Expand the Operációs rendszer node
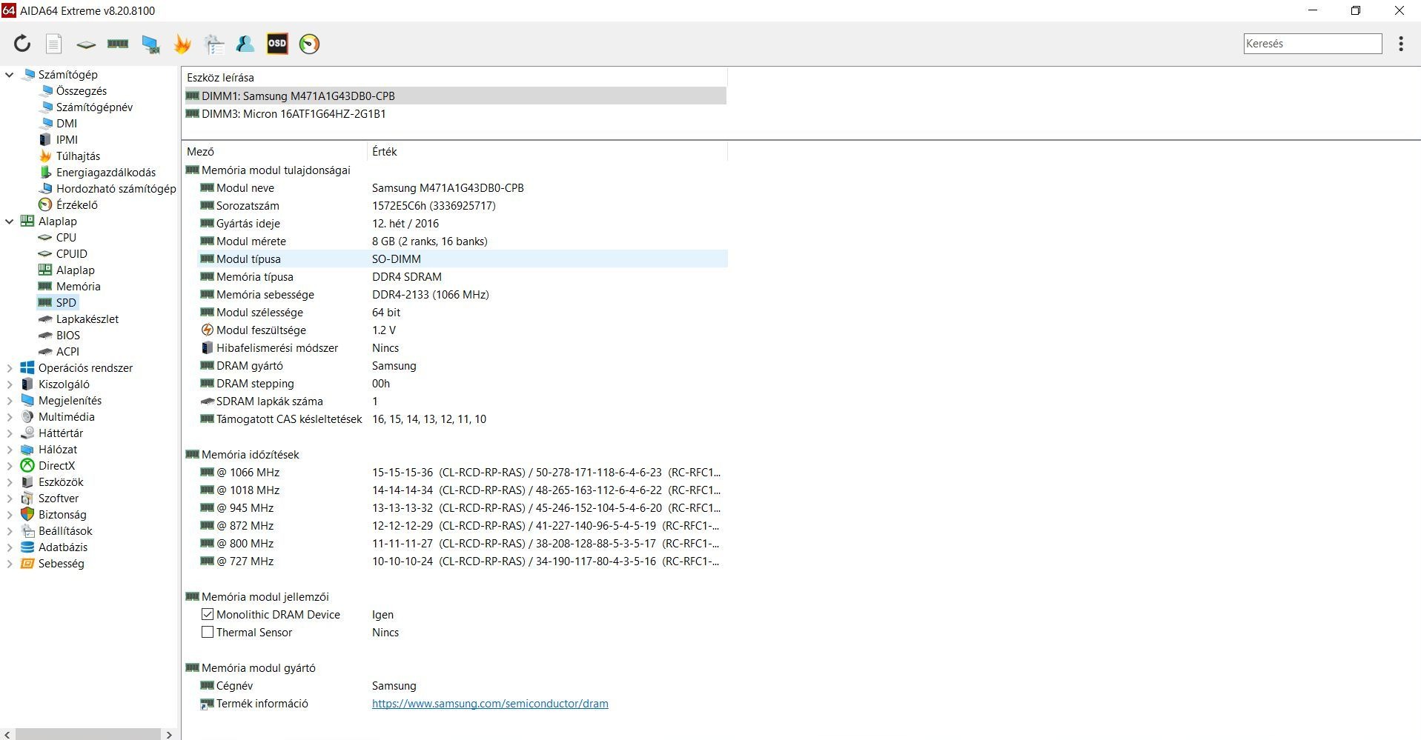This screenshot has width=1421, height=740. tap(10, 368)
